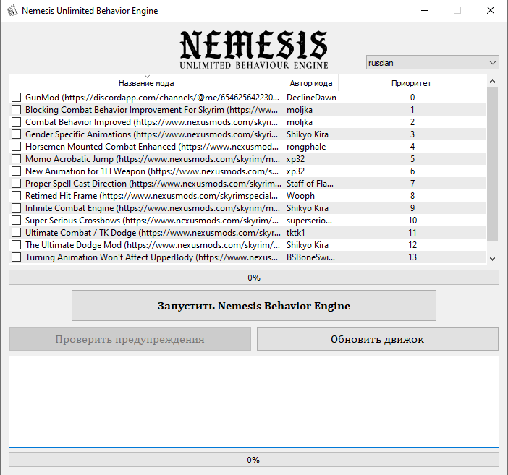508x475 pixels.
Task: Click inside the empty log output area
Action: pyautogui.click(x=253, y=401)
